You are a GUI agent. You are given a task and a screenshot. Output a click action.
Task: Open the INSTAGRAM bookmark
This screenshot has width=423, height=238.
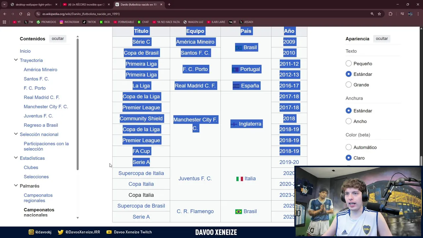coord(69,22)
